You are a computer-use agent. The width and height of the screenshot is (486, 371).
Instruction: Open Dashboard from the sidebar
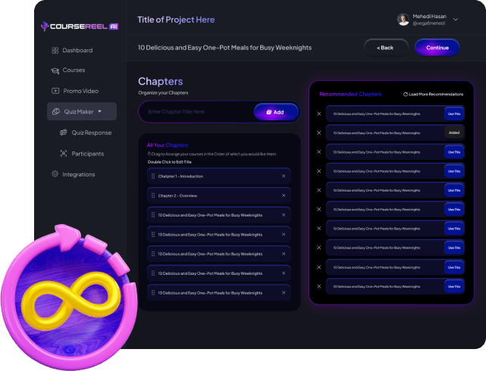click(x=72, y=50)
